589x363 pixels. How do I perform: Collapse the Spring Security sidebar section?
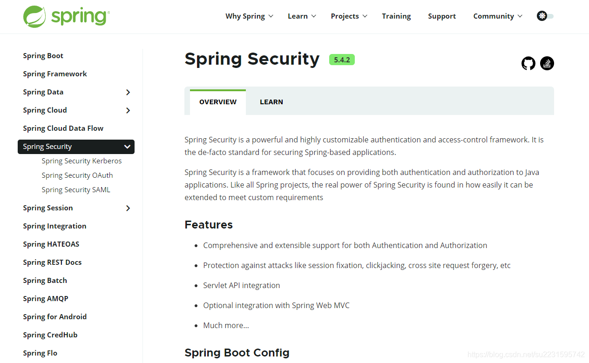[x=127, y=147]
